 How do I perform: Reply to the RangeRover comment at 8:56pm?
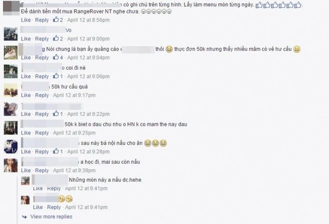coord(42,20)
